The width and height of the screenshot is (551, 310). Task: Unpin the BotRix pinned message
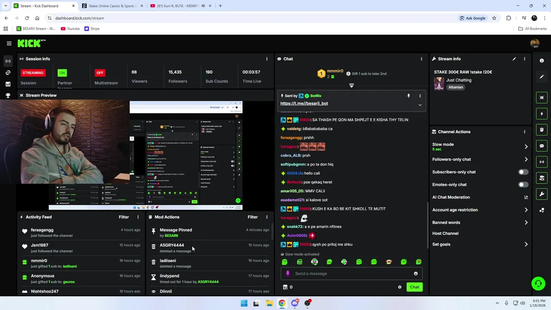click(x=409, y=96)
